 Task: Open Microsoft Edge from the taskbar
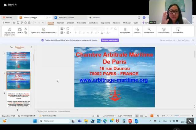(x=105, y=121)
